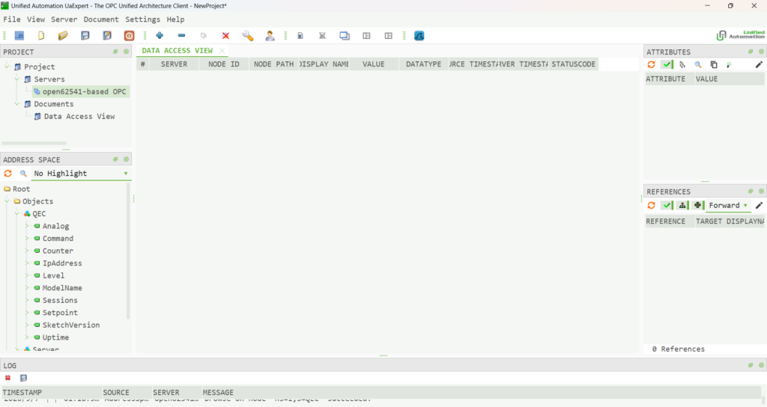Click the DATATYPE column header
This screenshot has height=407, width=767.
click(424, 64)
